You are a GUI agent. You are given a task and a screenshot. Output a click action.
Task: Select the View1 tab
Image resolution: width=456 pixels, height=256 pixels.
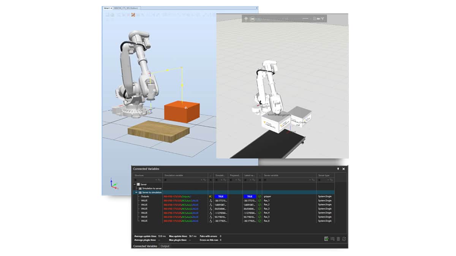coord(107,8)
